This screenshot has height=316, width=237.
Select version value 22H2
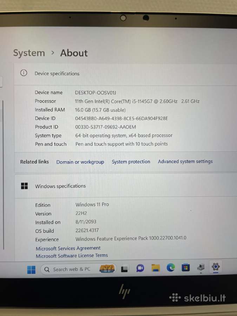point(81,213)
